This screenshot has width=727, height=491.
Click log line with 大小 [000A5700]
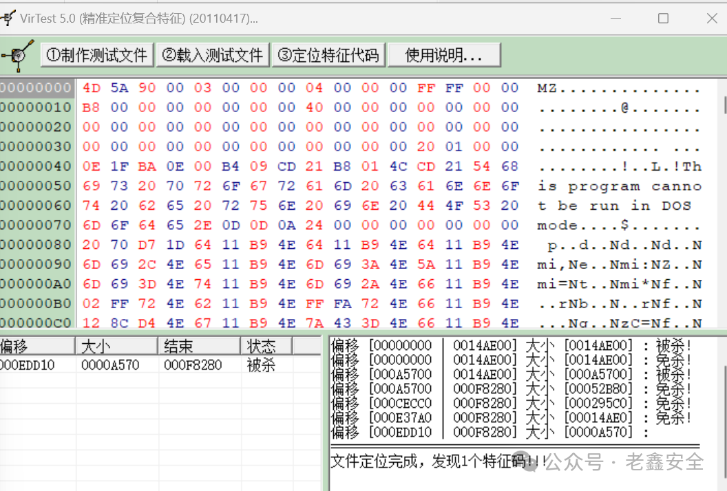pyautogui.click(x=511, y=374)
